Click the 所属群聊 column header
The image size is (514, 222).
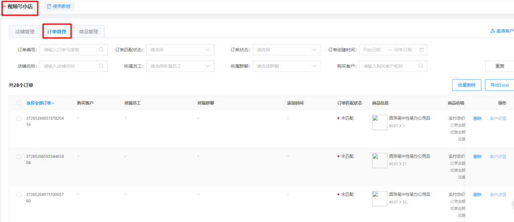point(206,103)
